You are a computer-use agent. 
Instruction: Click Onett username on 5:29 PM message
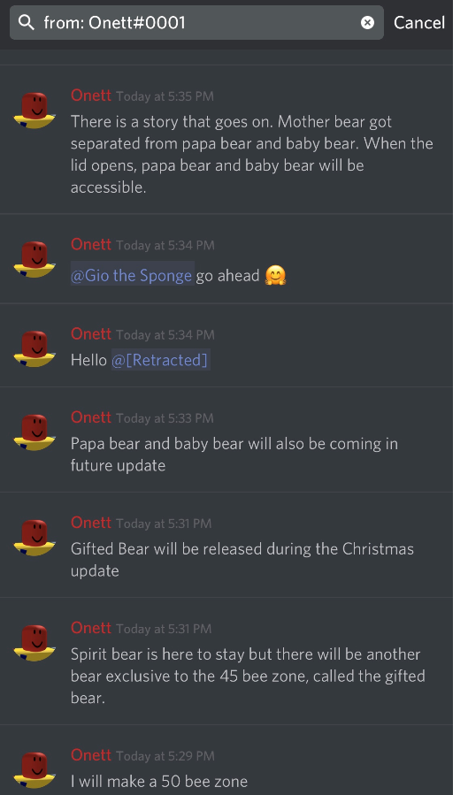91,755
